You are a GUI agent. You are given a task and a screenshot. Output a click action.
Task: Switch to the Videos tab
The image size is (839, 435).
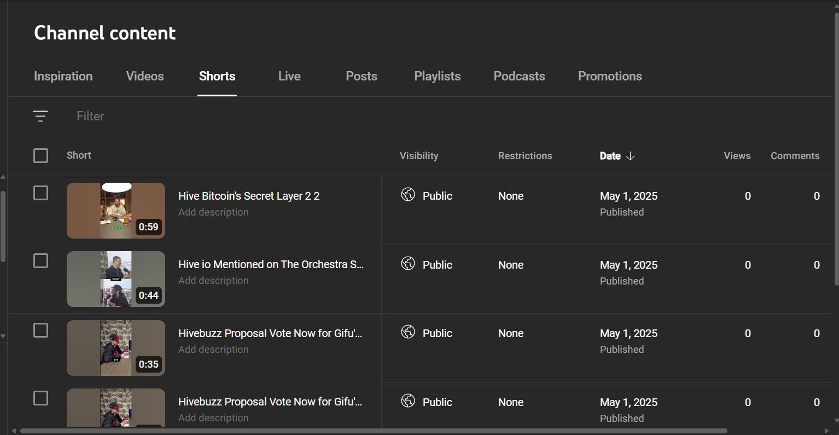pyautogui.click(x=145, y=77)
